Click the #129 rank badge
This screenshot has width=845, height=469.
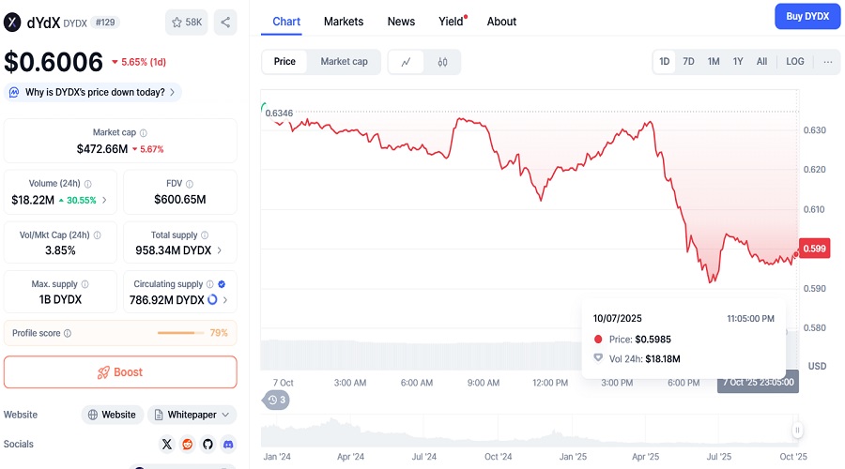pyautogui.click(x=105, y=23)
